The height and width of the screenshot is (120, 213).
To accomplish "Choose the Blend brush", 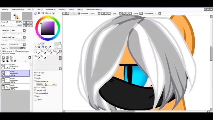I will click(43, 52).
